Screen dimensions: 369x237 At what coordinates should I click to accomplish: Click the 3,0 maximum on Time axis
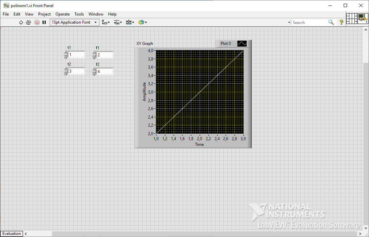(x=243, y=139)
